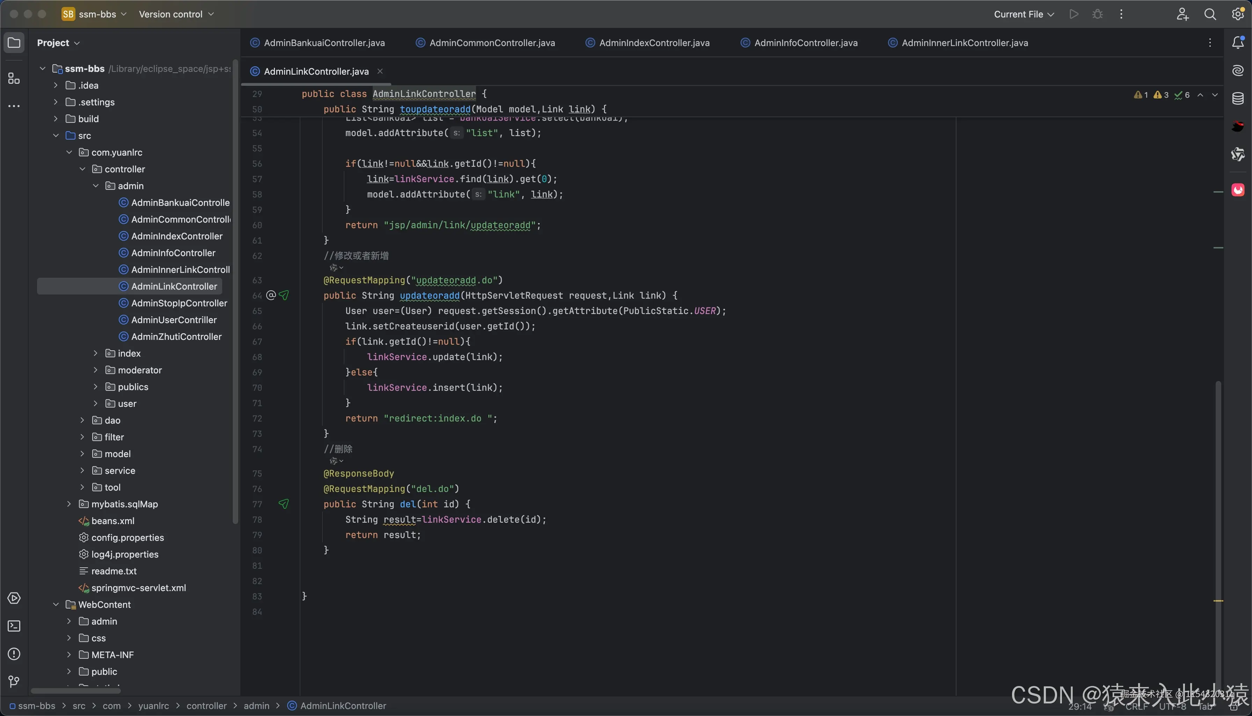Click the Debug bug icon
Image resolution: width=1252 pixels, height=716 pixels.
tap(1097, 14)
